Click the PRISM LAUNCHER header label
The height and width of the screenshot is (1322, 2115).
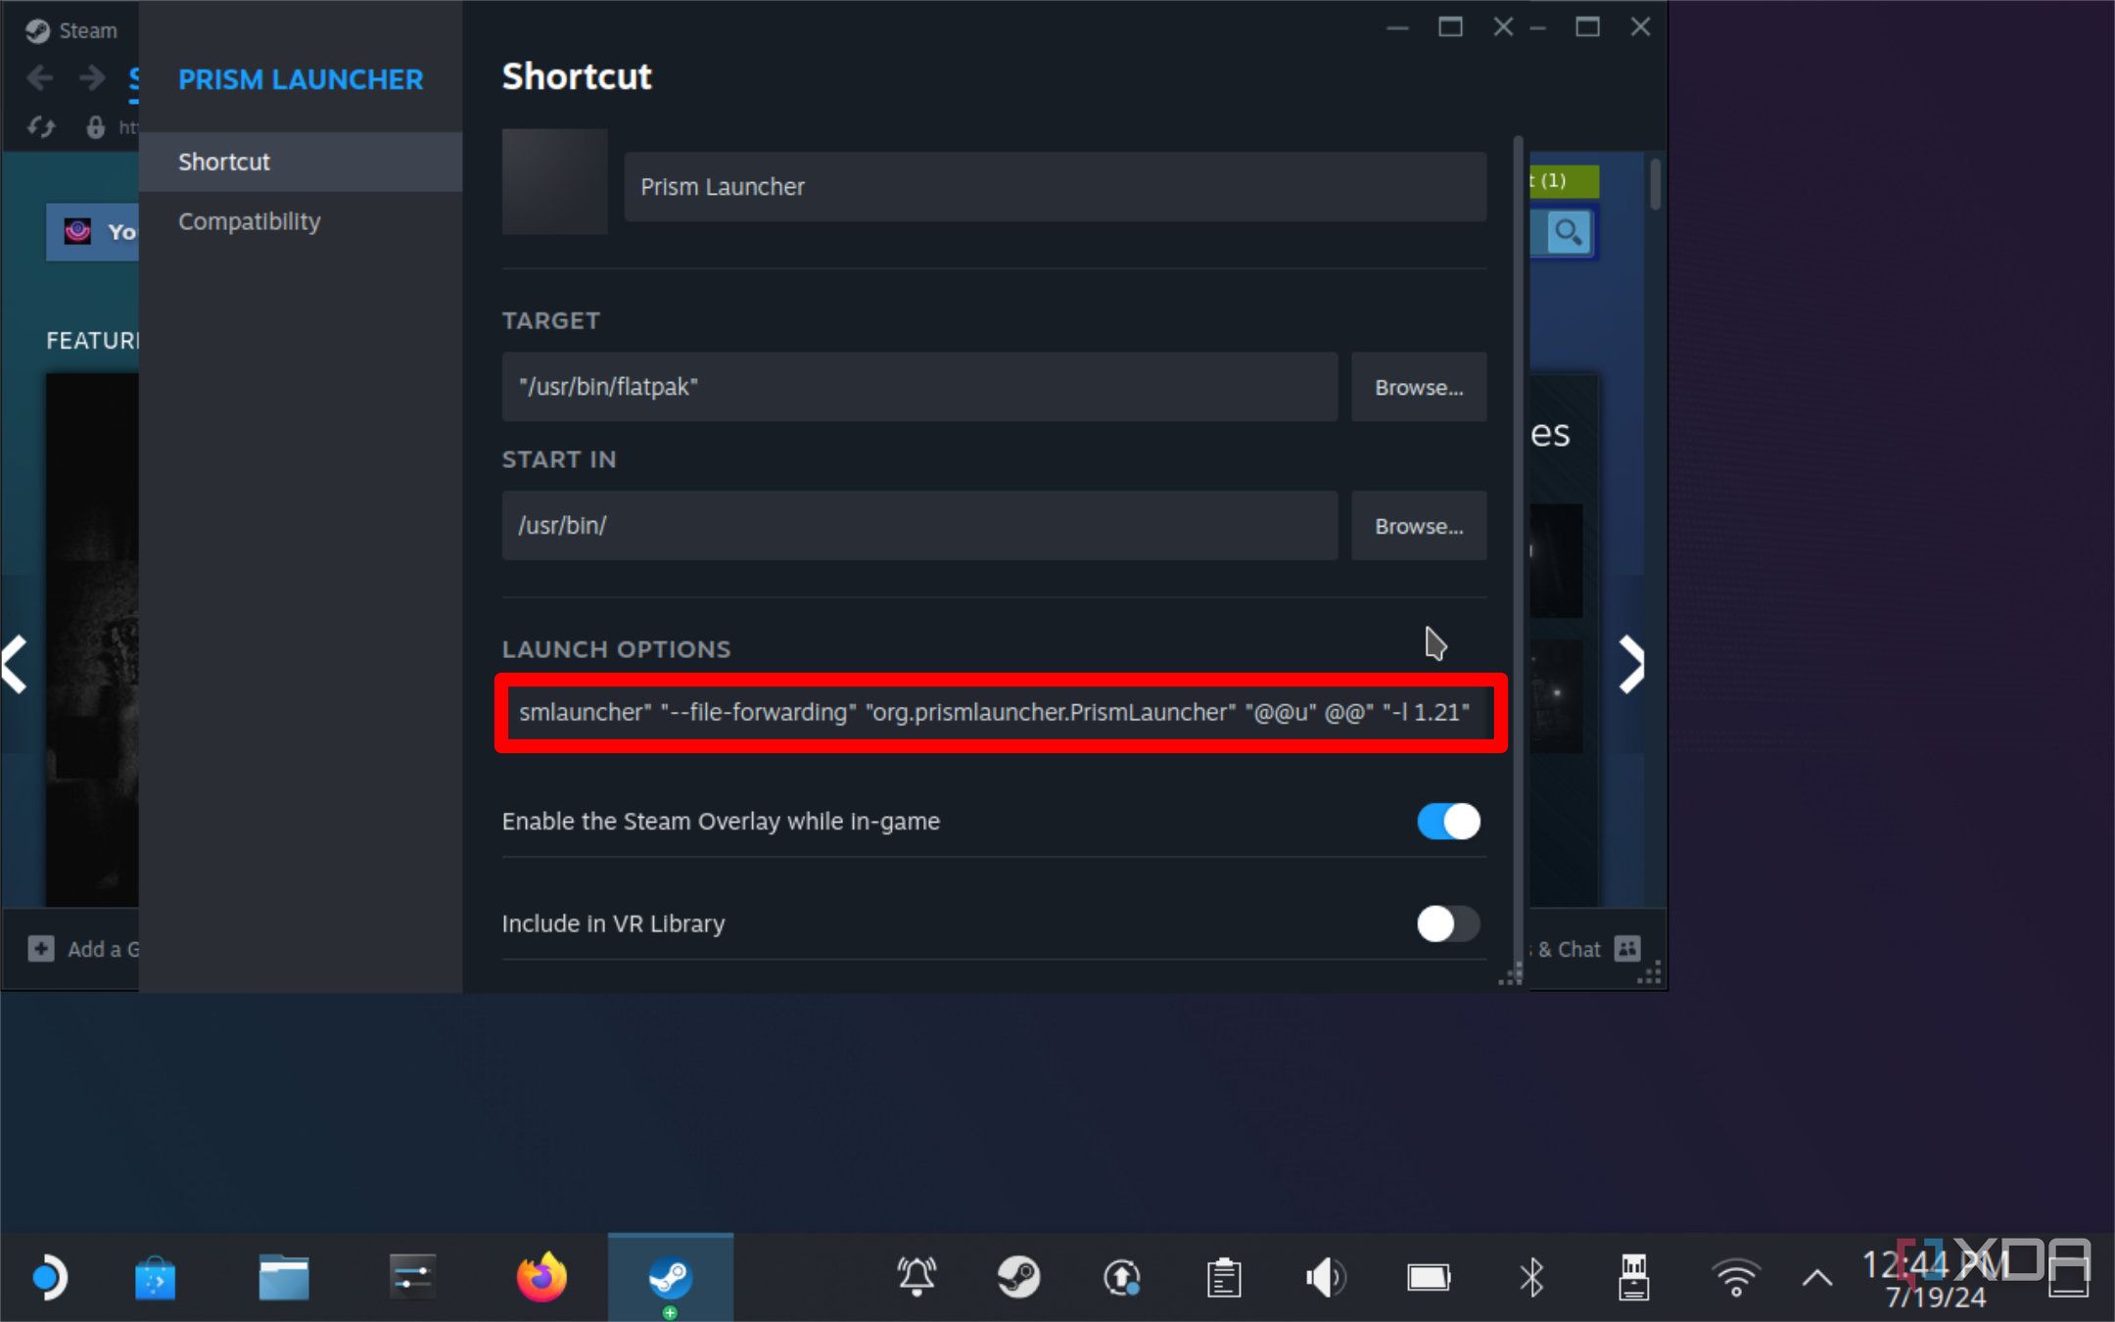300,79
